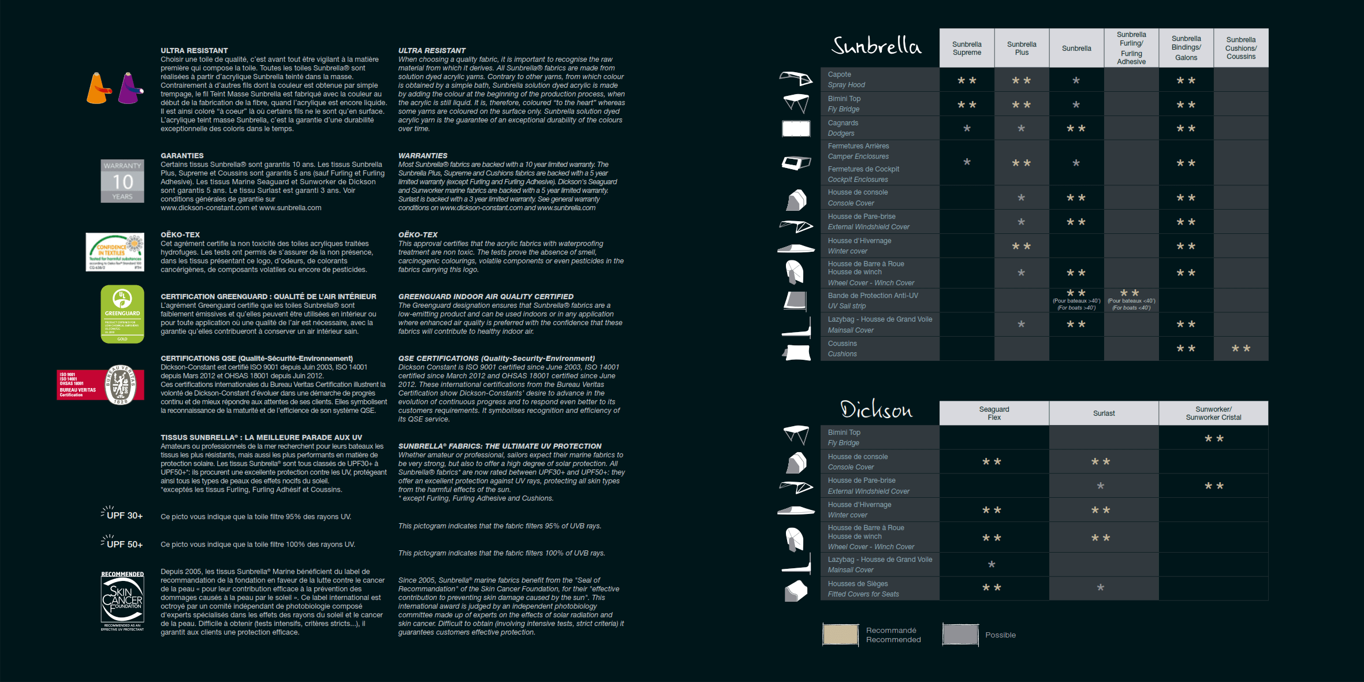Click the UPF 50+ pictogram
The image size is (1364, 682).
(x=122, y=542)
